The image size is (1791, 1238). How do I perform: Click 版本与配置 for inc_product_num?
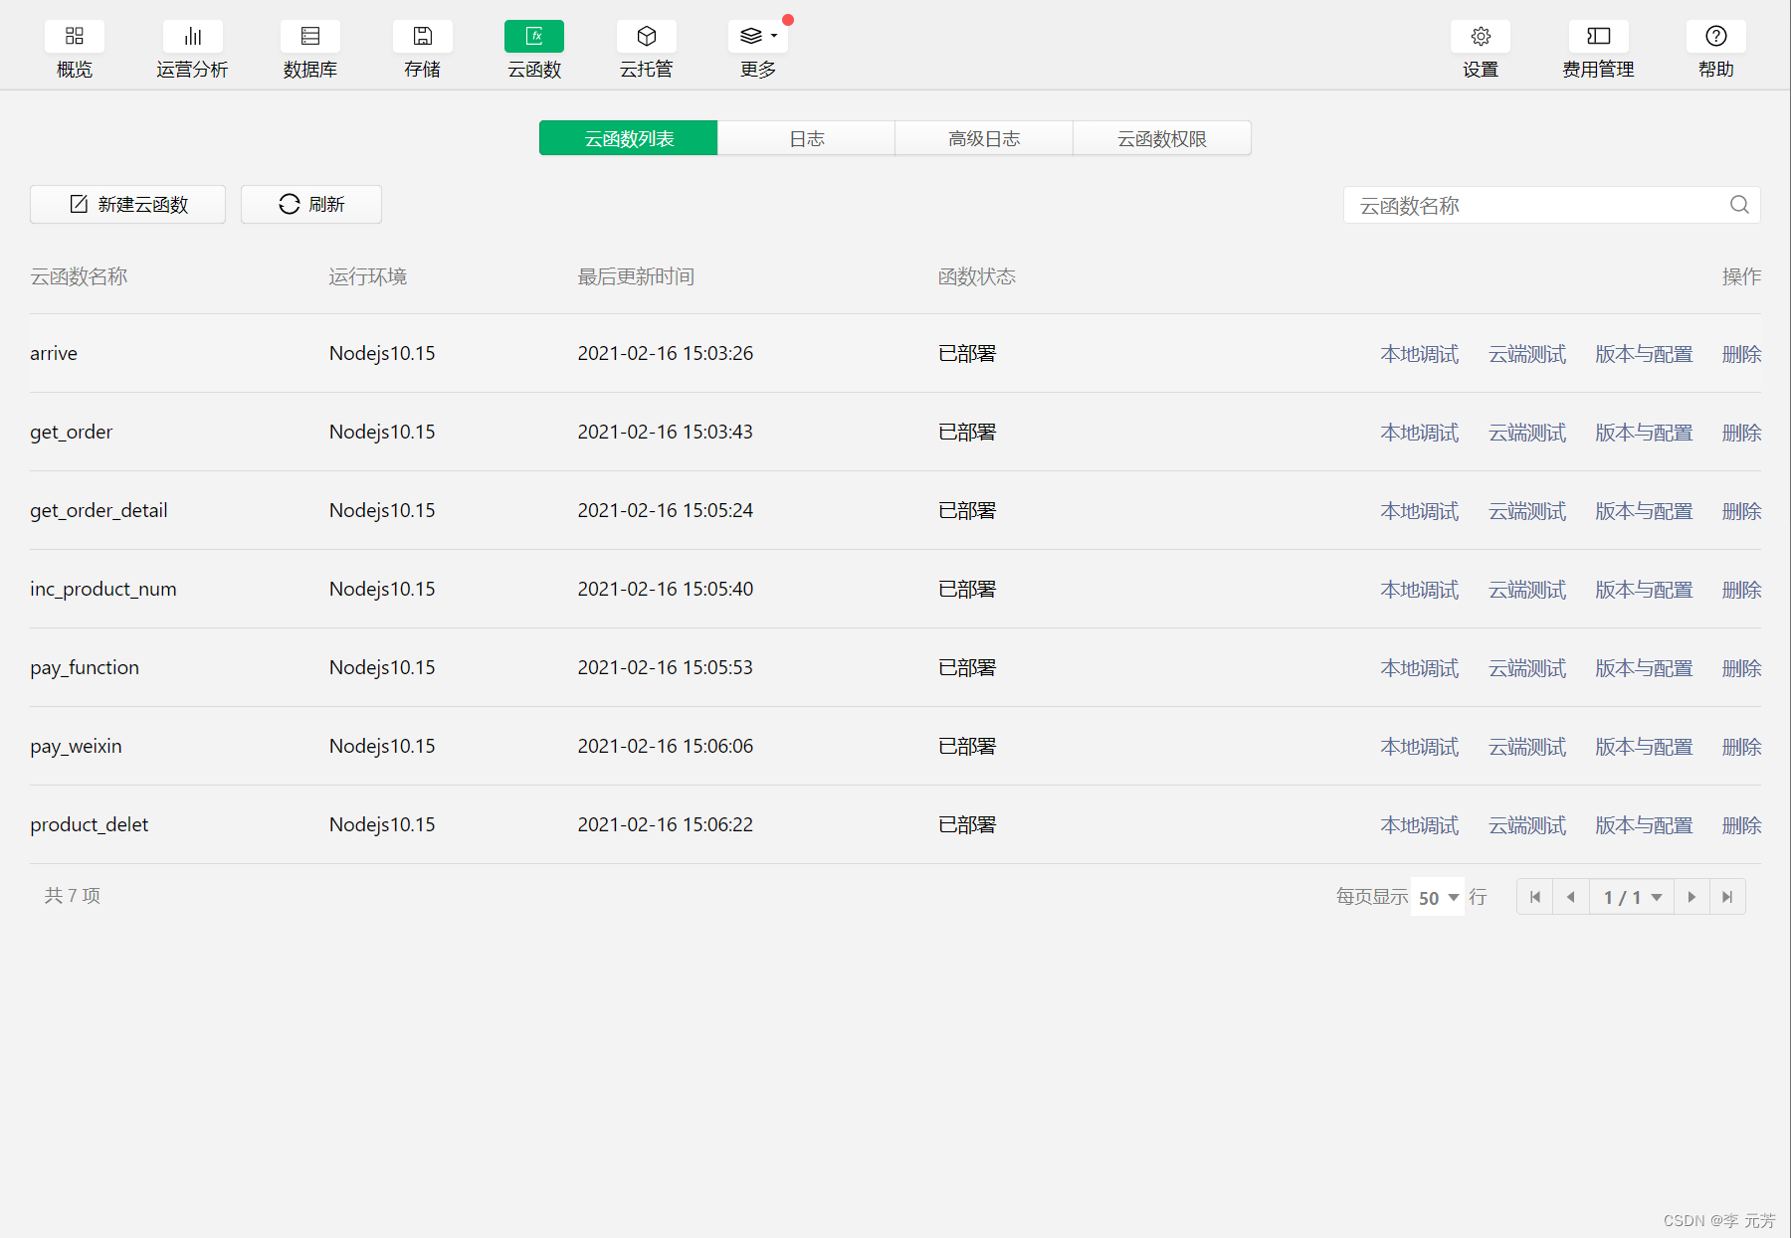tap(1644, 590)
